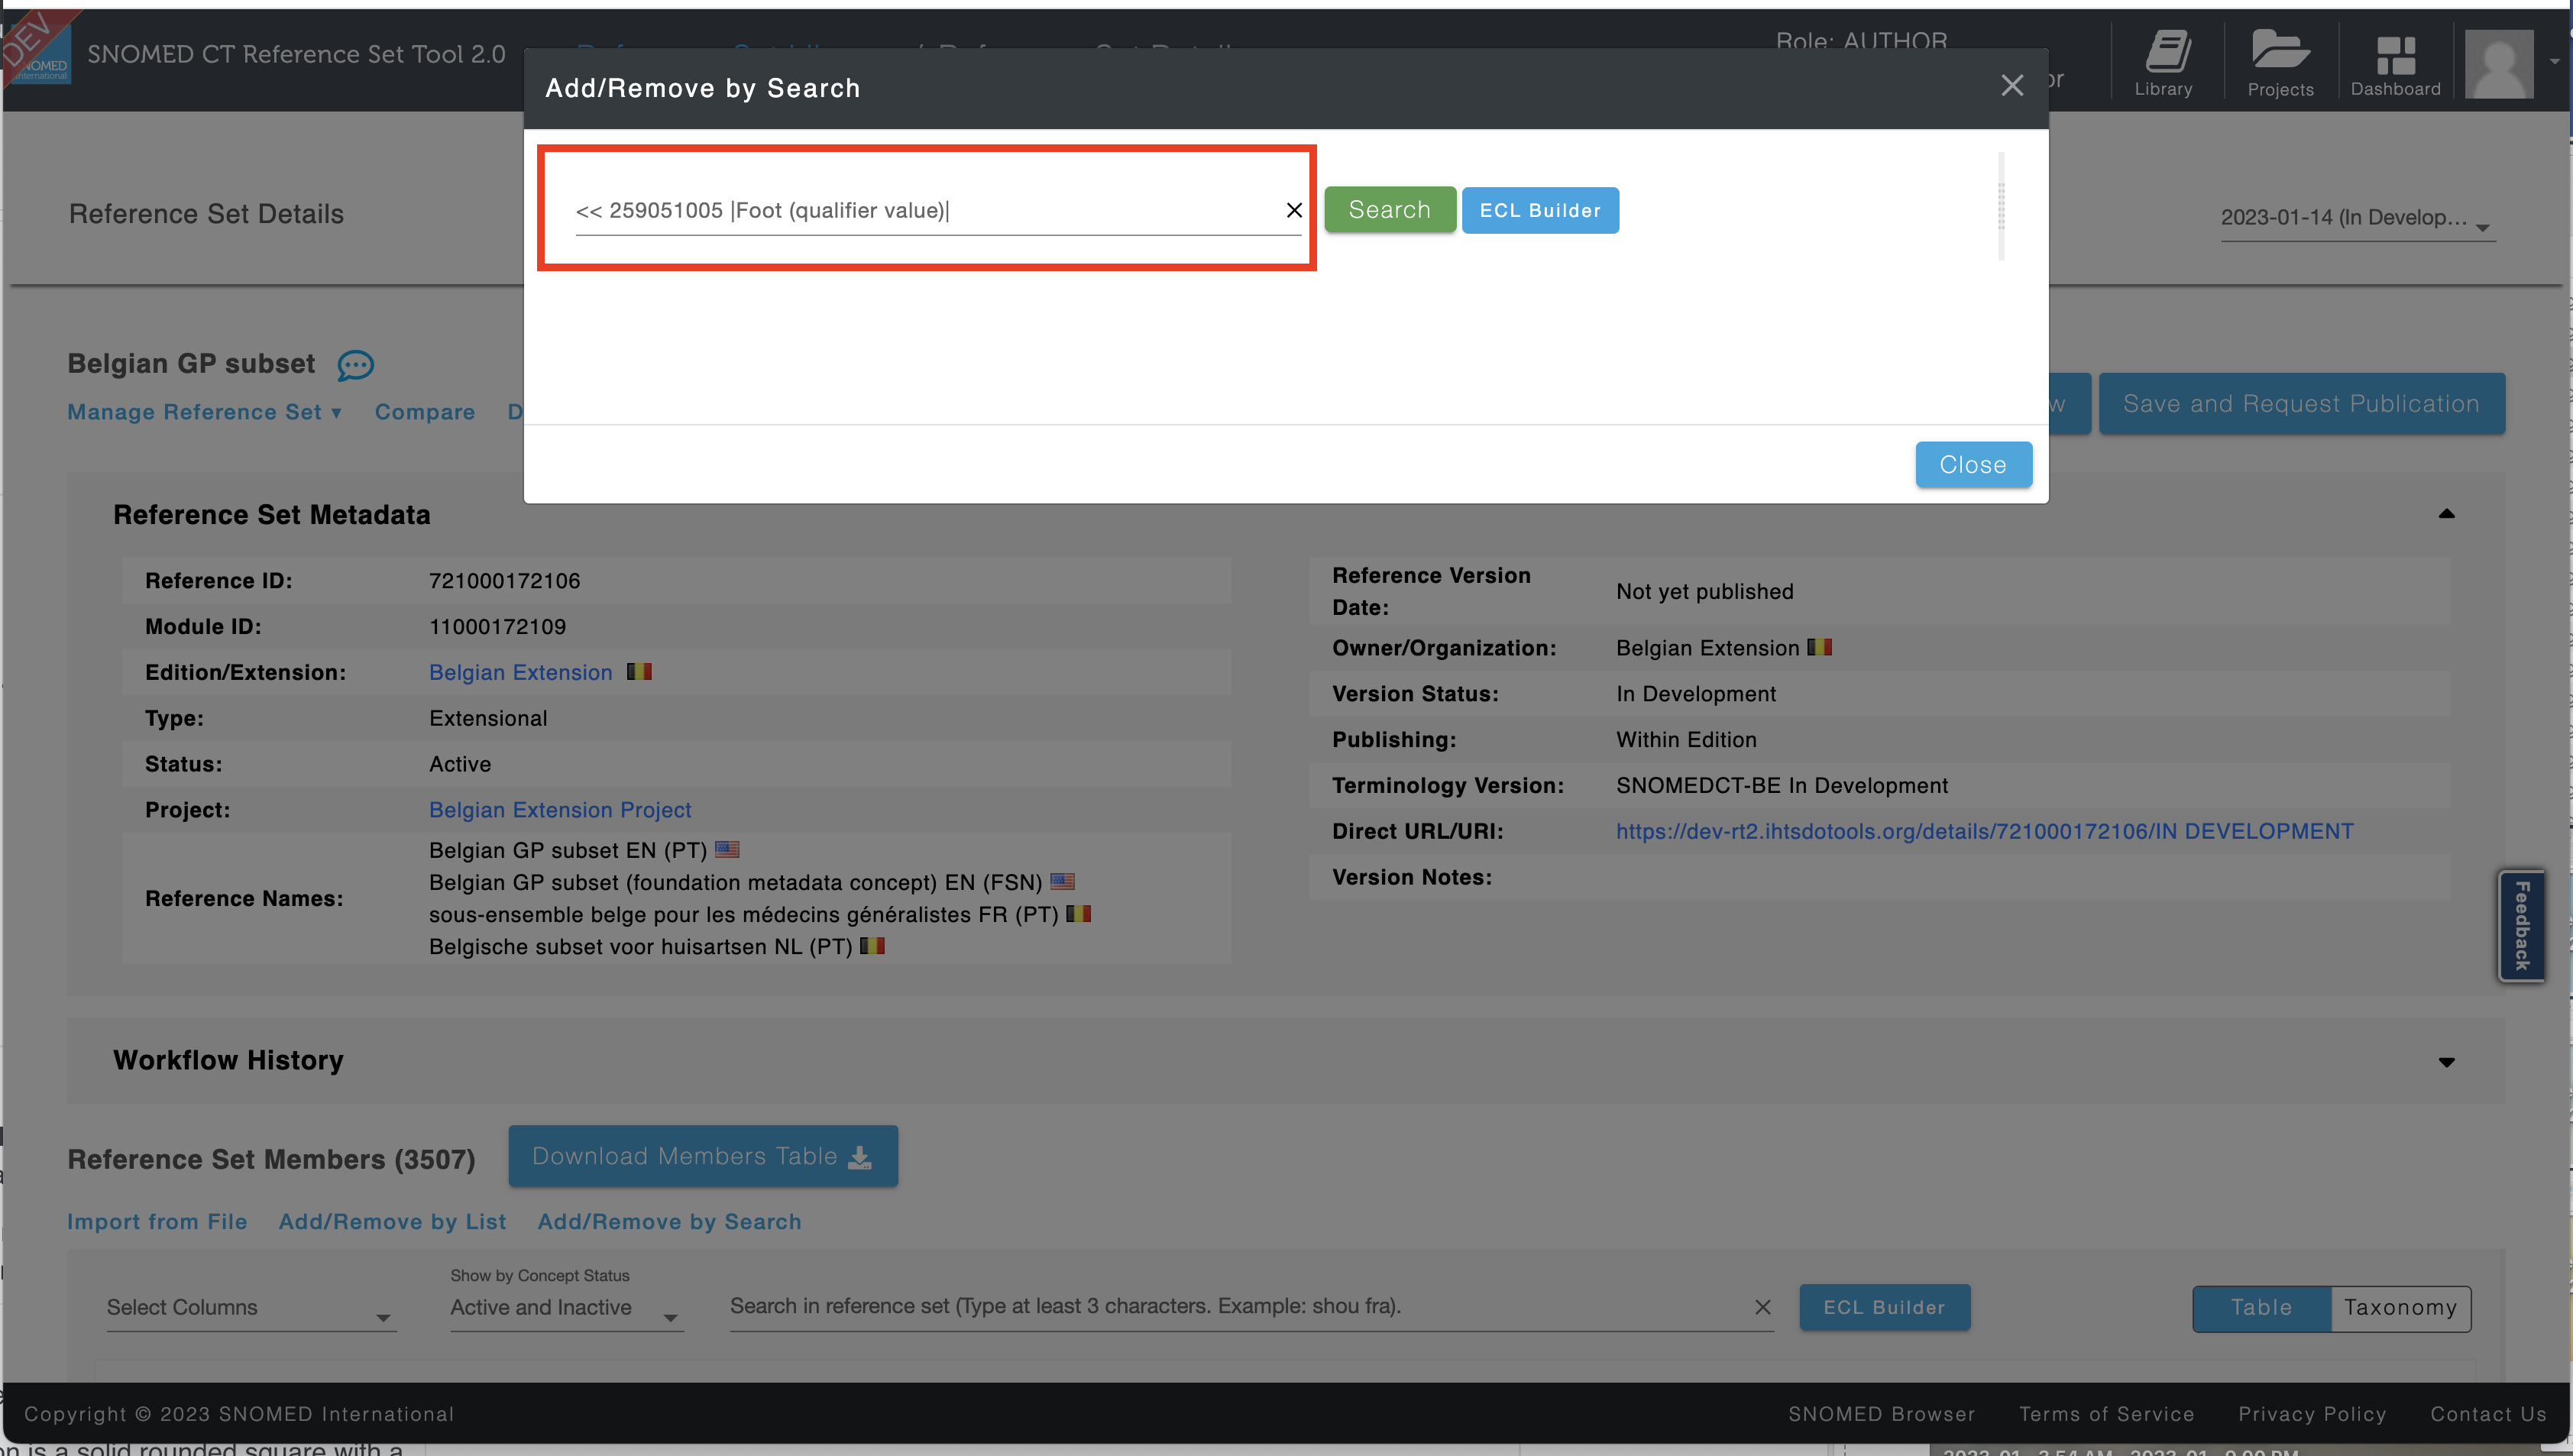Click the Download Members Table button
The width and height of the screenshot is (2573, 1456).
pyautogui.click(x=703, y=1156)
